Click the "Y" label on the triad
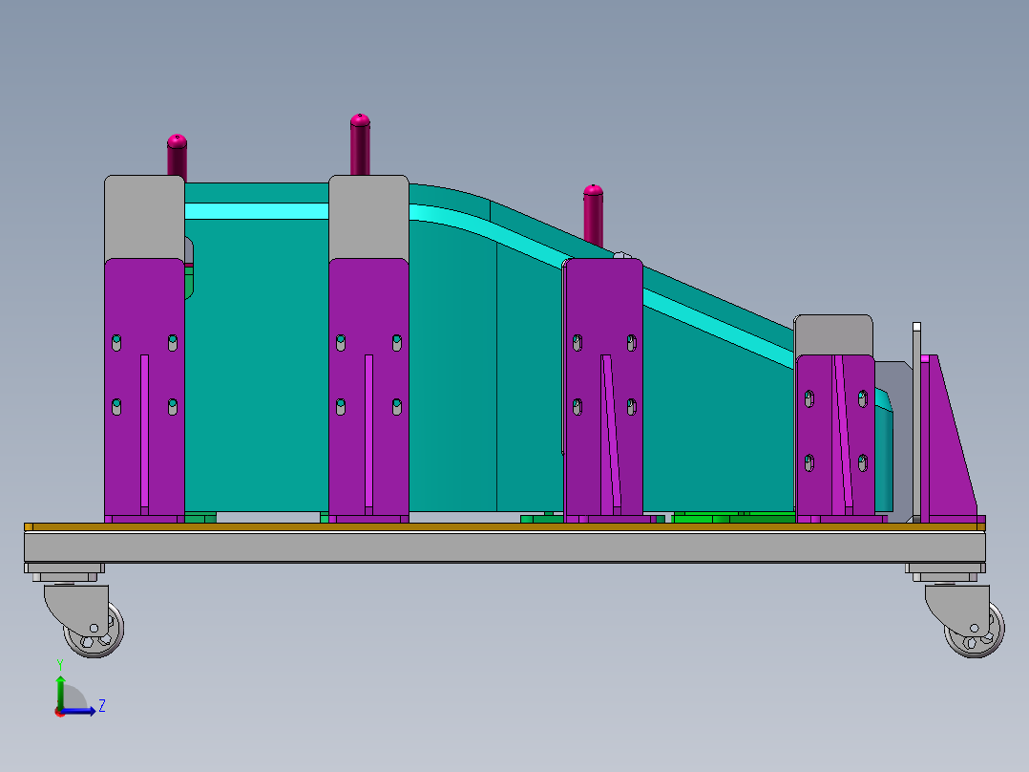Image resolution: width=1029 pixels, height=772 pixels. [x=60, y=665]
